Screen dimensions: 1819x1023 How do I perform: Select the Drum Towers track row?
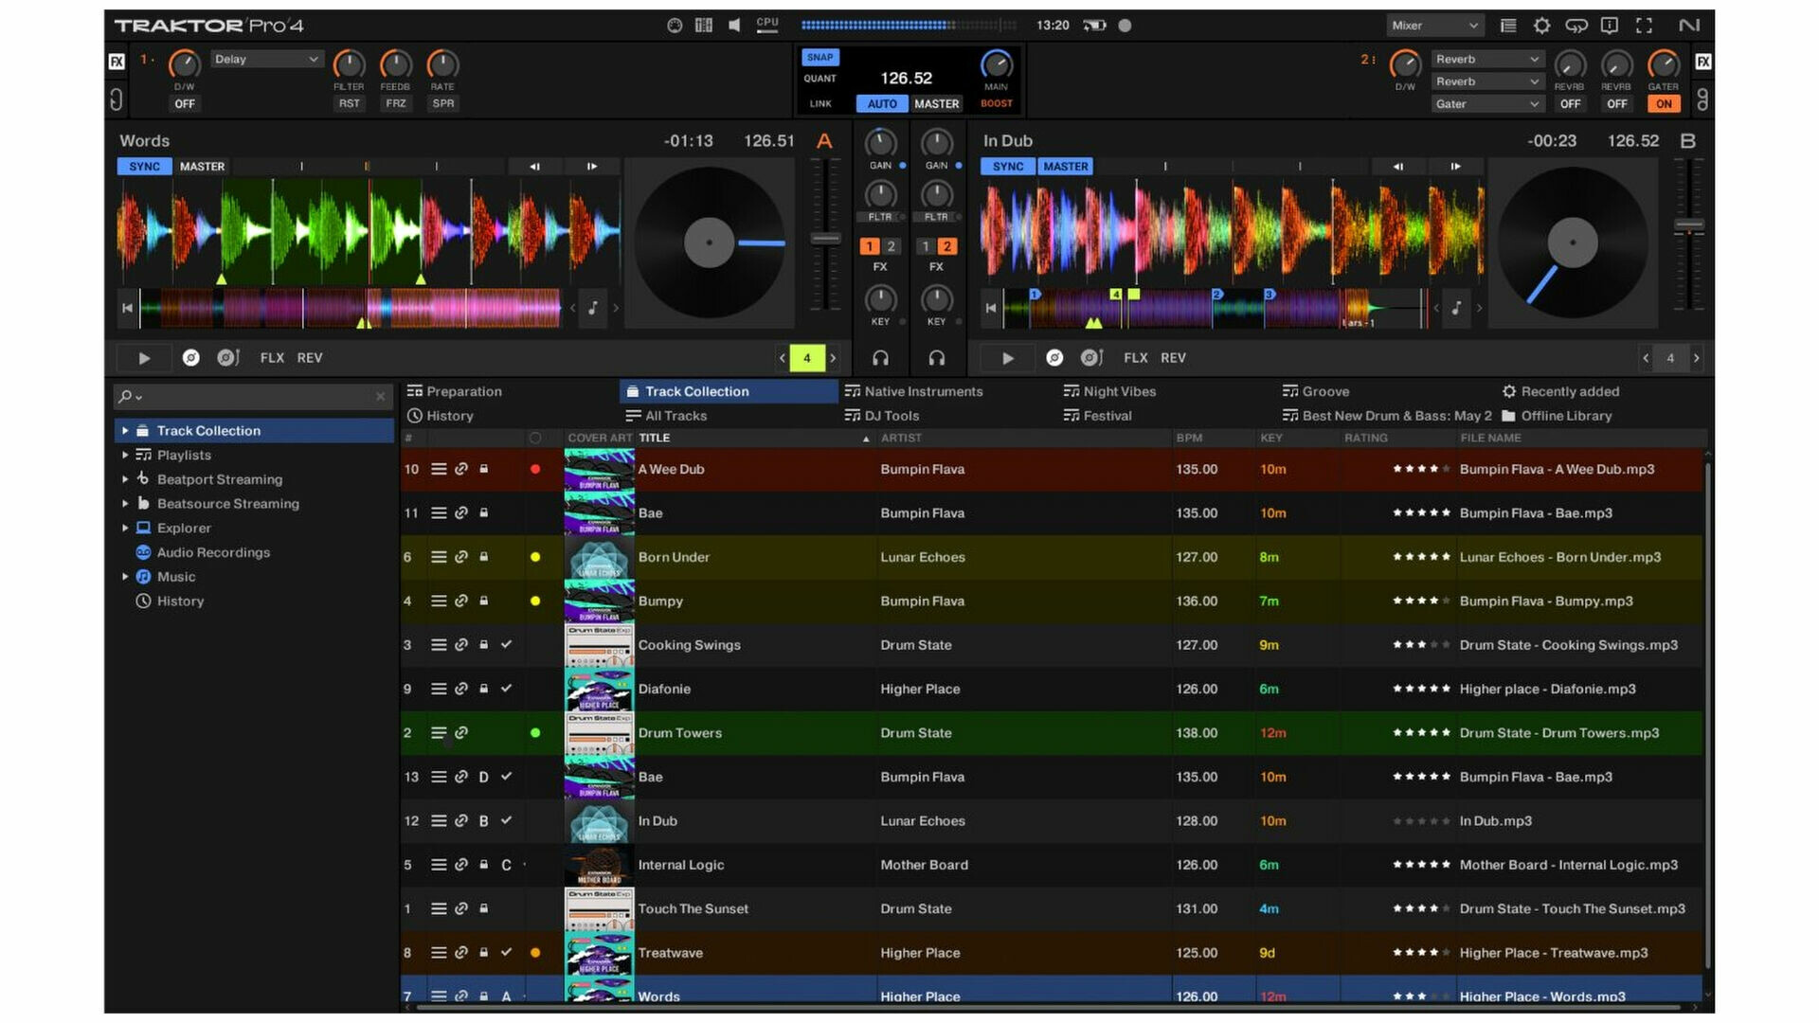1052,733
